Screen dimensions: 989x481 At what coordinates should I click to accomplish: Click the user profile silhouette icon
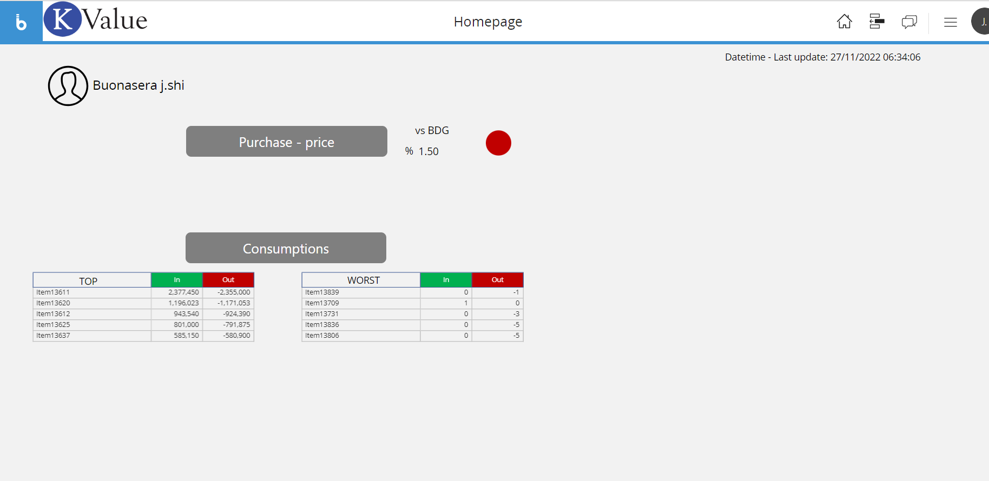[x=68, y=86]
